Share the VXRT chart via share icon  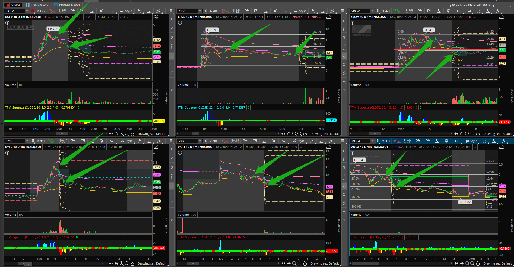(245, 141)
